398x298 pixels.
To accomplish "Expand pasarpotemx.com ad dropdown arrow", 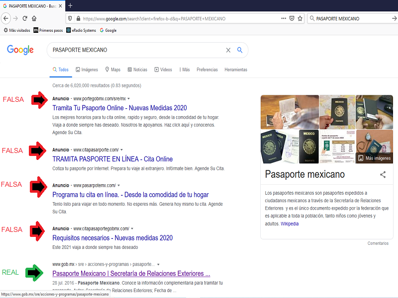I will (x=119, y=185).
